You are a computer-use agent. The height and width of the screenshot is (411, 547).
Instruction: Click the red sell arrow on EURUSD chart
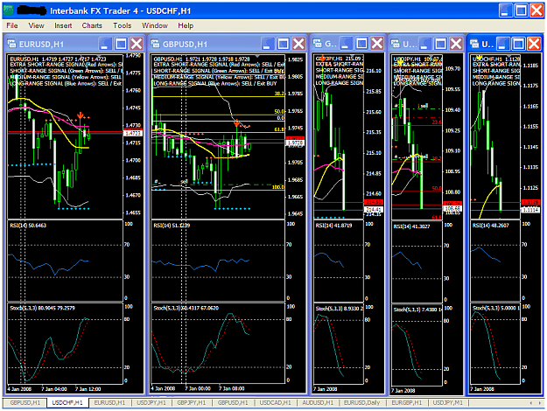(x=81, y=115)
